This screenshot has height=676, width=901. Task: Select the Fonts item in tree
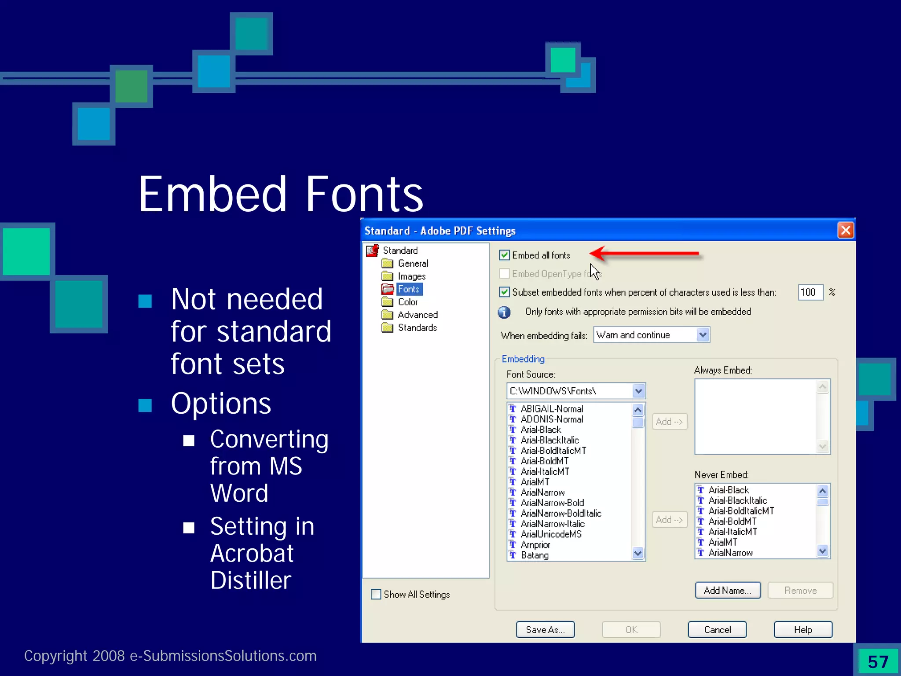(409, 289)
